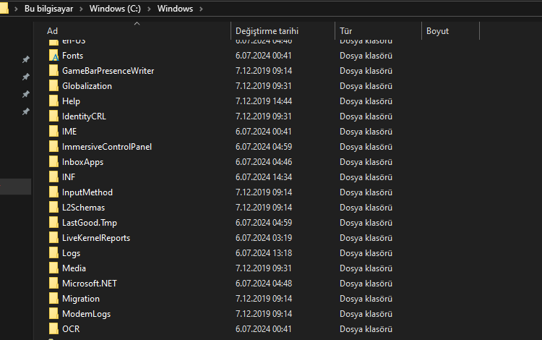Click the Tür column header
The width and height of the screenshot is (542, 340).
pyautogui.click(x=346, y=31)
